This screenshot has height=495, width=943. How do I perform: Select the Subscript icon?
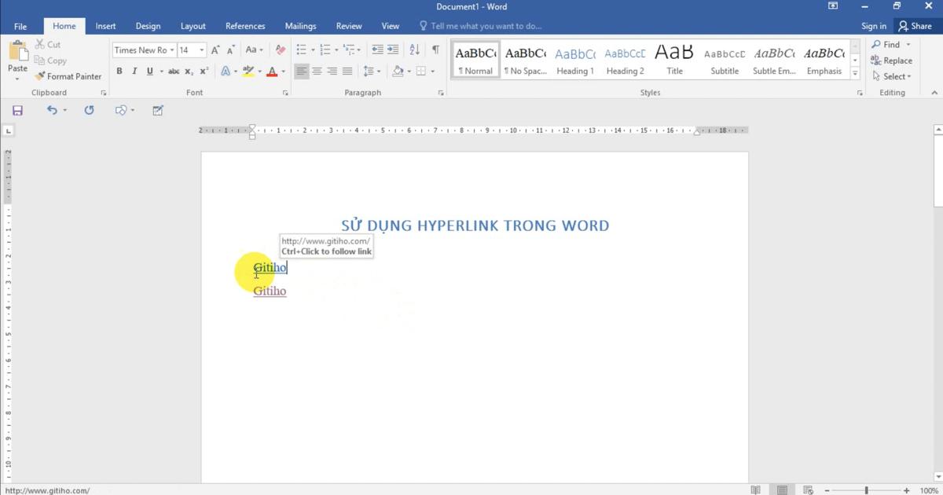[189, 71]
